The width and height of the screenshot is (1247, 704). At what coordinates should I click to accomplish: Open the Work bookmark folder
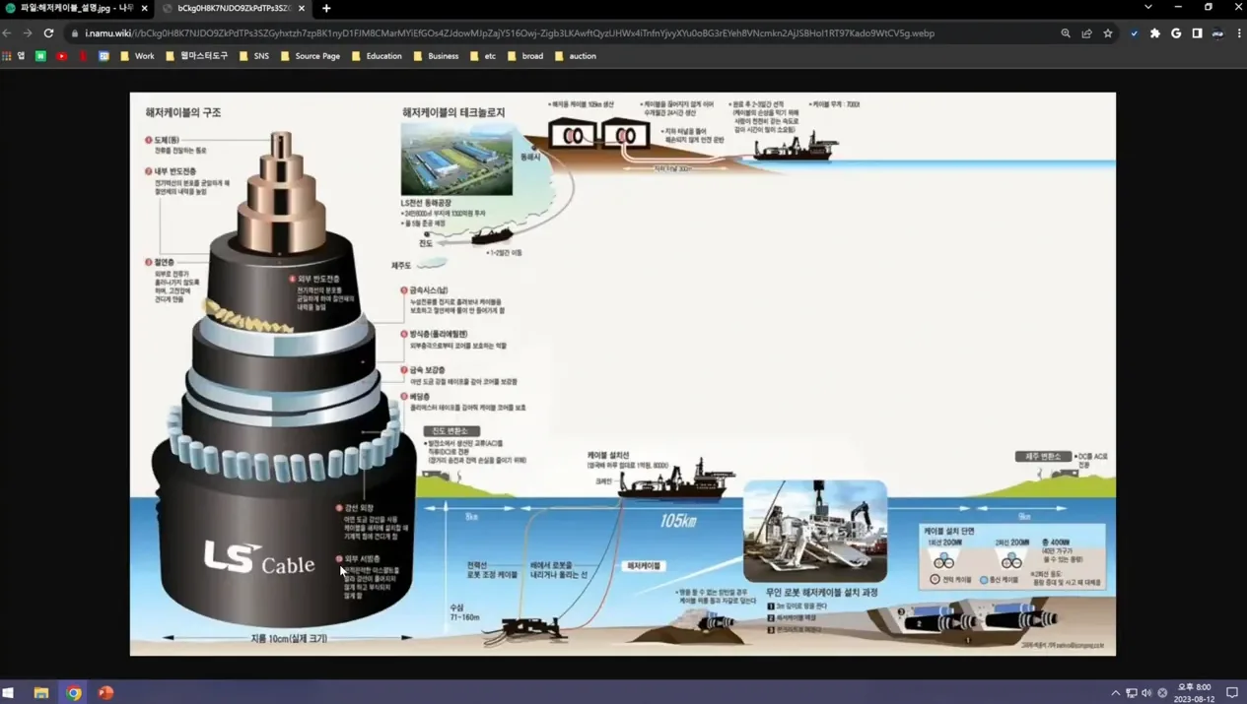[137, 56]
